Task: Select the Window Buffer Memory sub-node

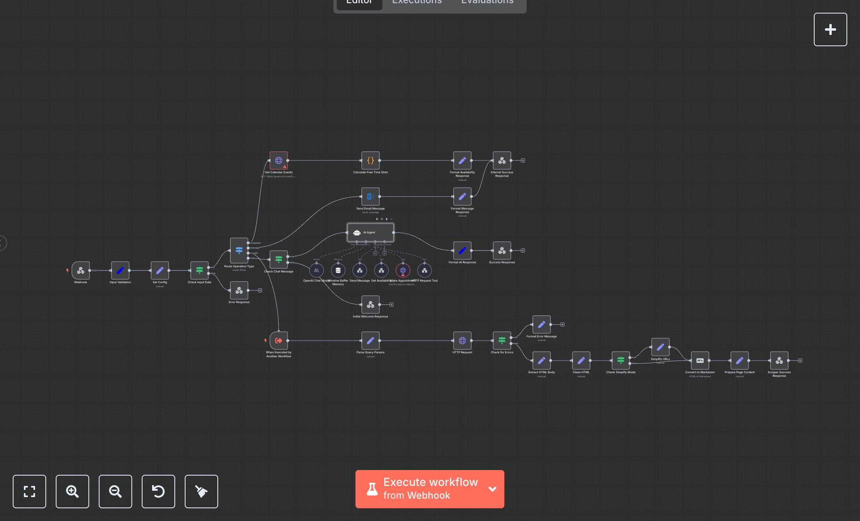Action: tap(338, 270)
